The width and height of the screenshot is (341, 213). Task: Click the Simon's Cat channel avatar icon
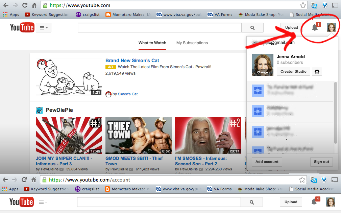coord(108,94)
